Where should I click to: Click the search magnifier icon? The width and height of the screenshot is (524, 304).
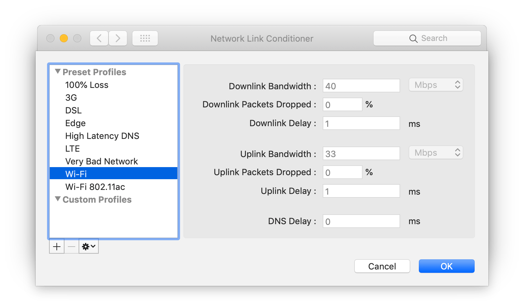[413, 39]
